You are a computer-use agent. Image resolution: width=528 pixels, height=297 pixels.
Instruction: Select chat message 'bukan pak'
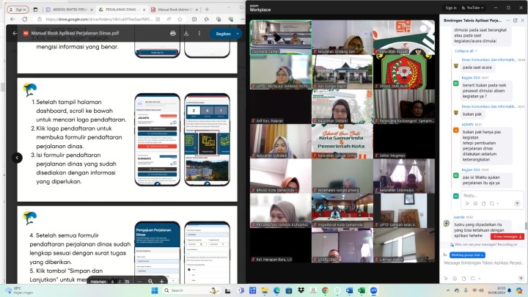click(x=472, y=114)
